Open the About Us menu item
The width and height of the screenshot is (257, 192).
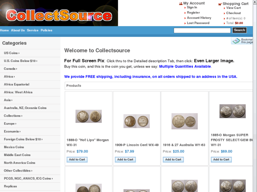click(18, 30)
